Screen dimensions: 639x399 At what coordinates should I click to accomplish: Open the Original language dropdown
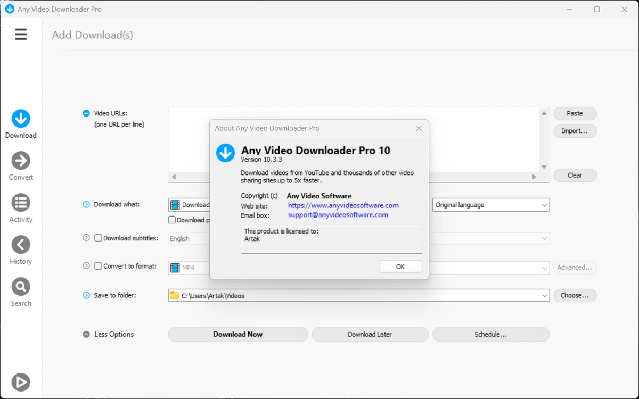[x=491, y=205]
